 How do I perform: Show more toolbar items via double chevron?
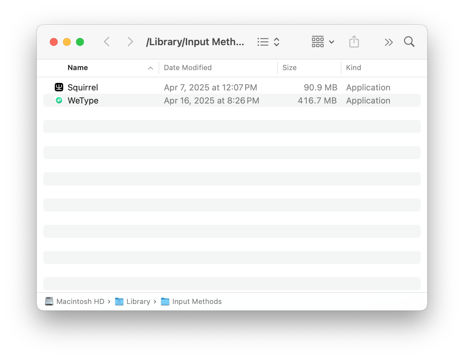click(x=389, y=42)
